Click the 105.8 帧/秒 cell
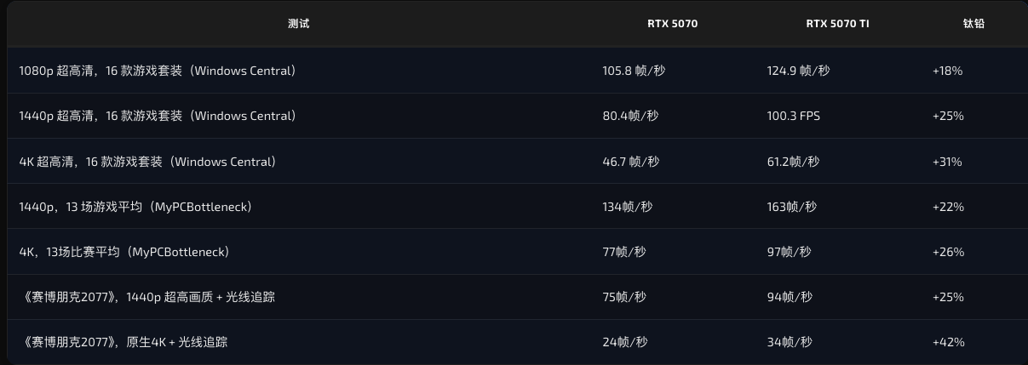The width and height of the screenshot is (1028, 365). point(634,71)
